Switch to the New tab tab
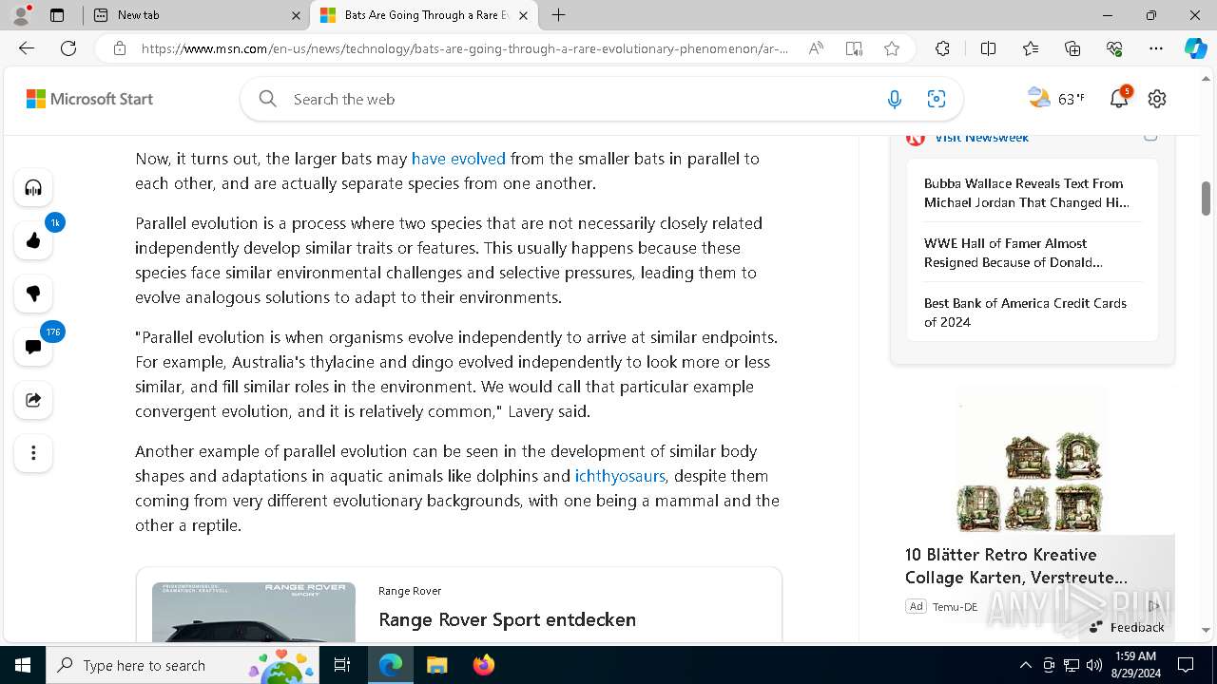 tap(196, 15)
